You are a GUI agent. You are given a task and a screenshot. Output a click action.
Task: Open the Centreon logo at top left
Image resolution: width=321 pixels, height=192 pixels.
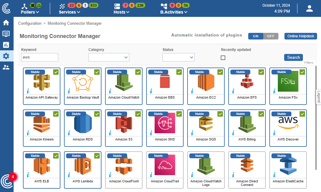coord(6,8)
